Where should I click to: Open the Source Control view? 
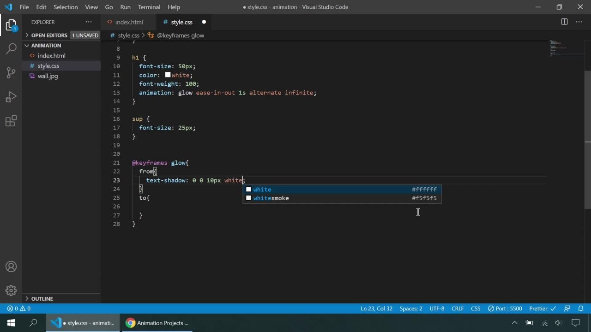[x=11, y=73]
